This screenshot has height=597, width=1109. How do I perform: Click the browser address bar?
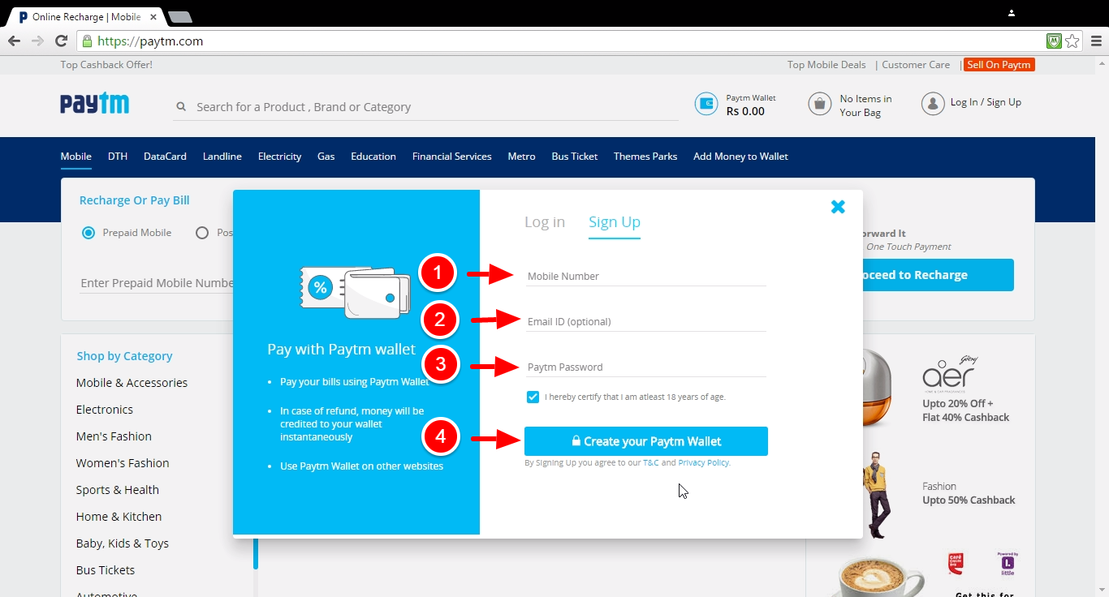coord(560,41)
